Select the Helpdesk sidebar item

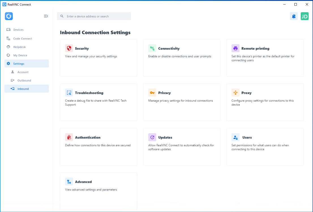click(20, 47)
